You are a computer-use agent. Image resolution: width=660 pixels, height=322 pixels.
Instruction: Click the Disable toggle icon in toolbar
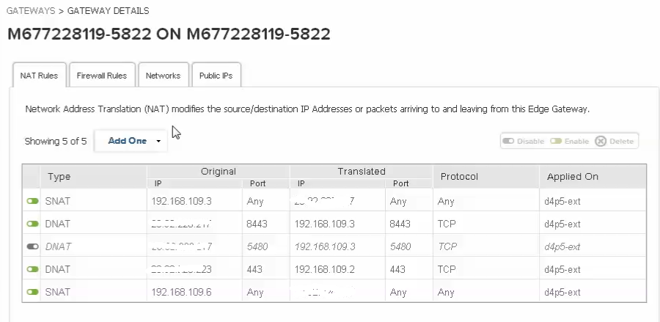click(508, 141)
